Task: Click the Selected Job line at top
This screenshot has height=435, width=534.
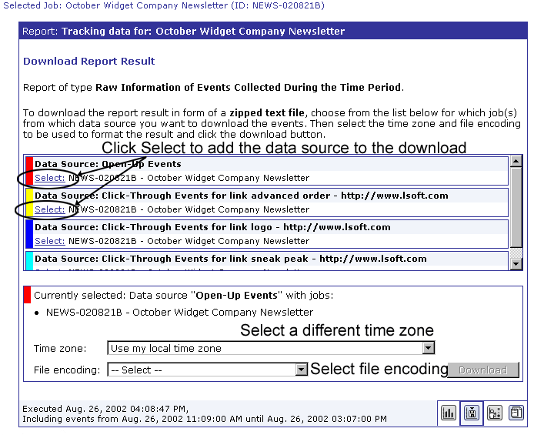Action: 164,6
